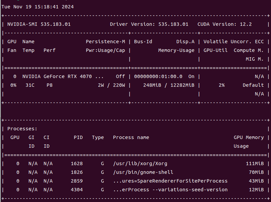Click GPU utilization value 2%
271x202 pixels.
[x=222, y=85]
